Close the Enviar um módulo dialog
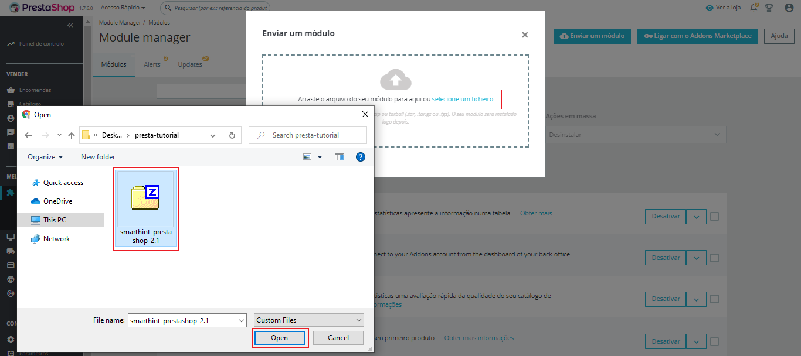801x356 pixels. 525,35
